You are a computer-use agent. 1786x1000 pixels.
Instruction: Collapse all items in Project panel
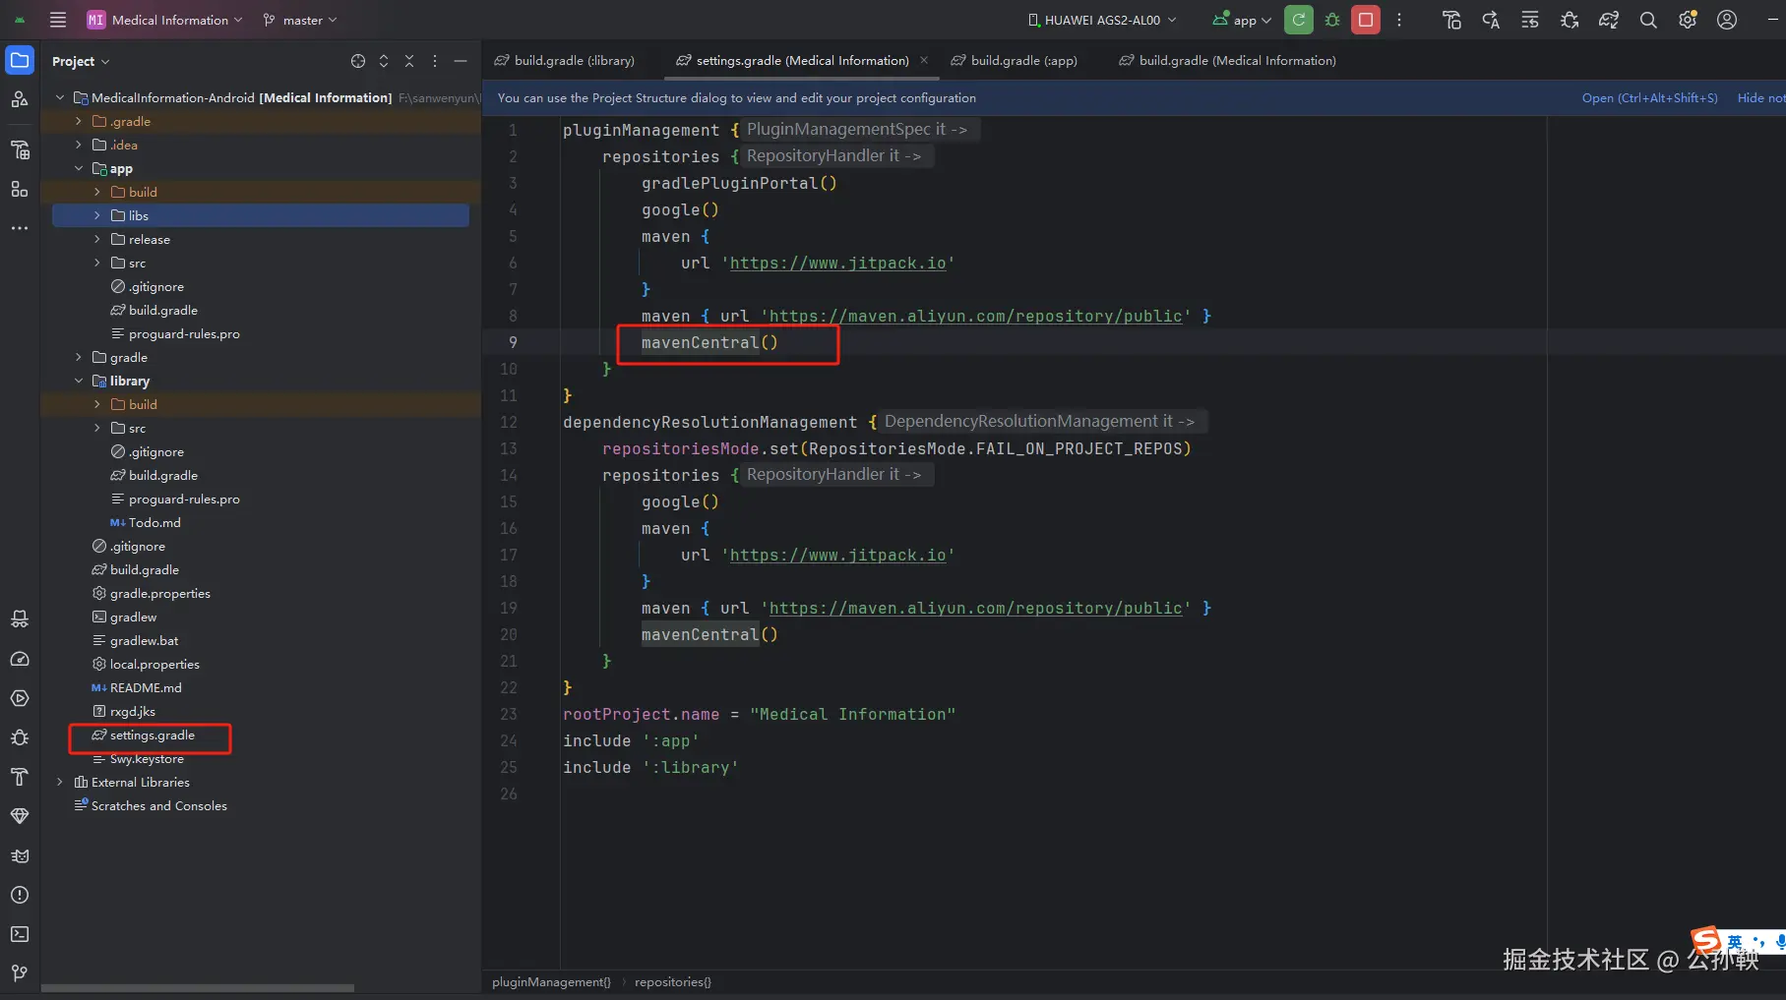pyautogui.click(x=409, y=61)
